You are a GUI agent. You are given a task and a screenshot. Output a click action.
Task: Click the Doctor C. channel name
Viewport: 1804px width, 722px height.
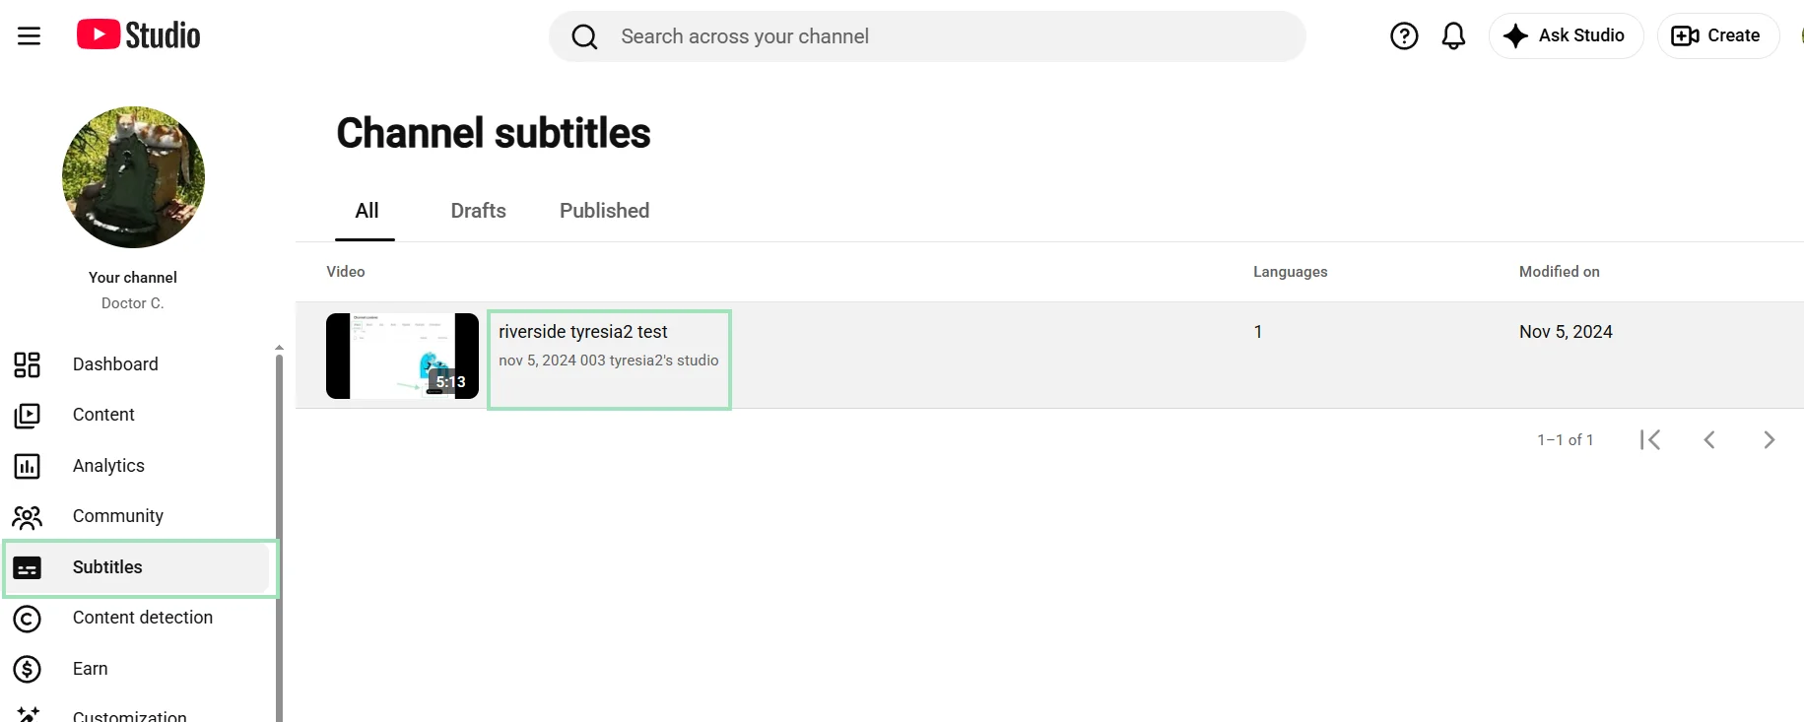coord(132,303)
